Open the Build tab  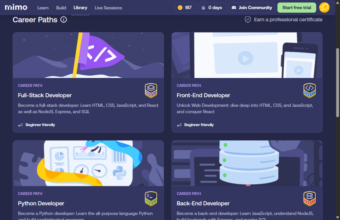tap(61, 8)
